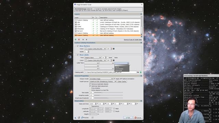Viewport: 219px width, 123px height.
Task: Open the label Color combo box in Show Labels
Action: (x=95, y=60)
